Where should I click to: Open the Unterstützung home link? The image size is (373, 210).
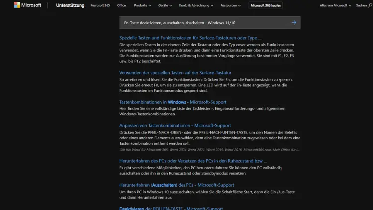pyautogui.click(x=70, y=5)
